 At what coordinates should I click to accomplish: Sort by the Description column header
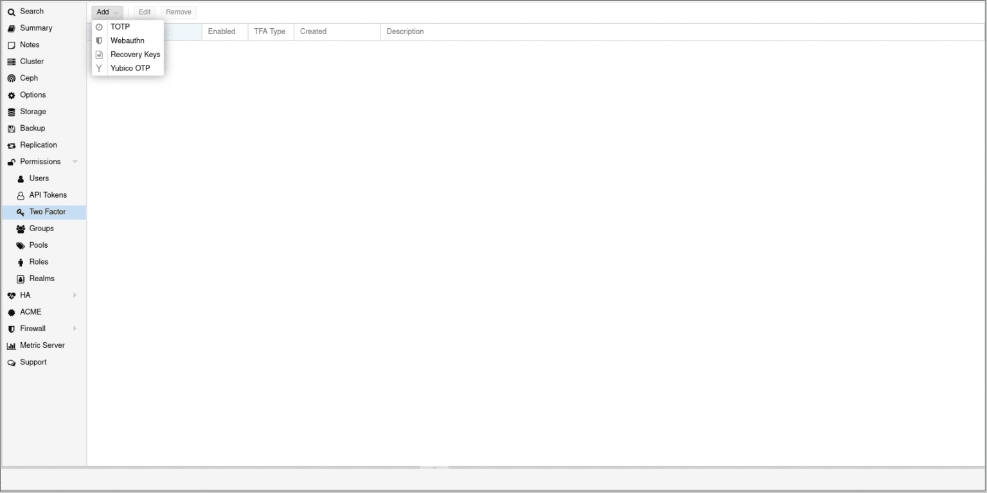[682, 31]
